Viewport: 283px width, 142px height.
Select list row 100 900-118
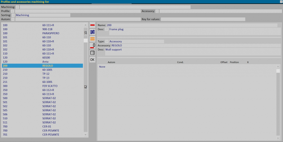(x=42, y=29)
